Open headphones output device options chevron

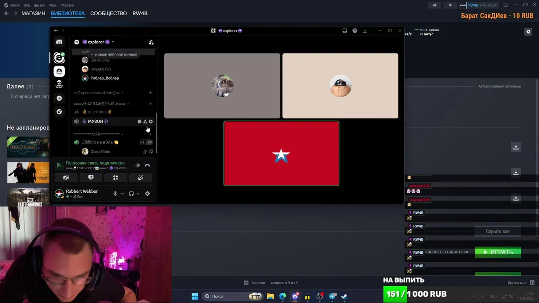point(138,194)
